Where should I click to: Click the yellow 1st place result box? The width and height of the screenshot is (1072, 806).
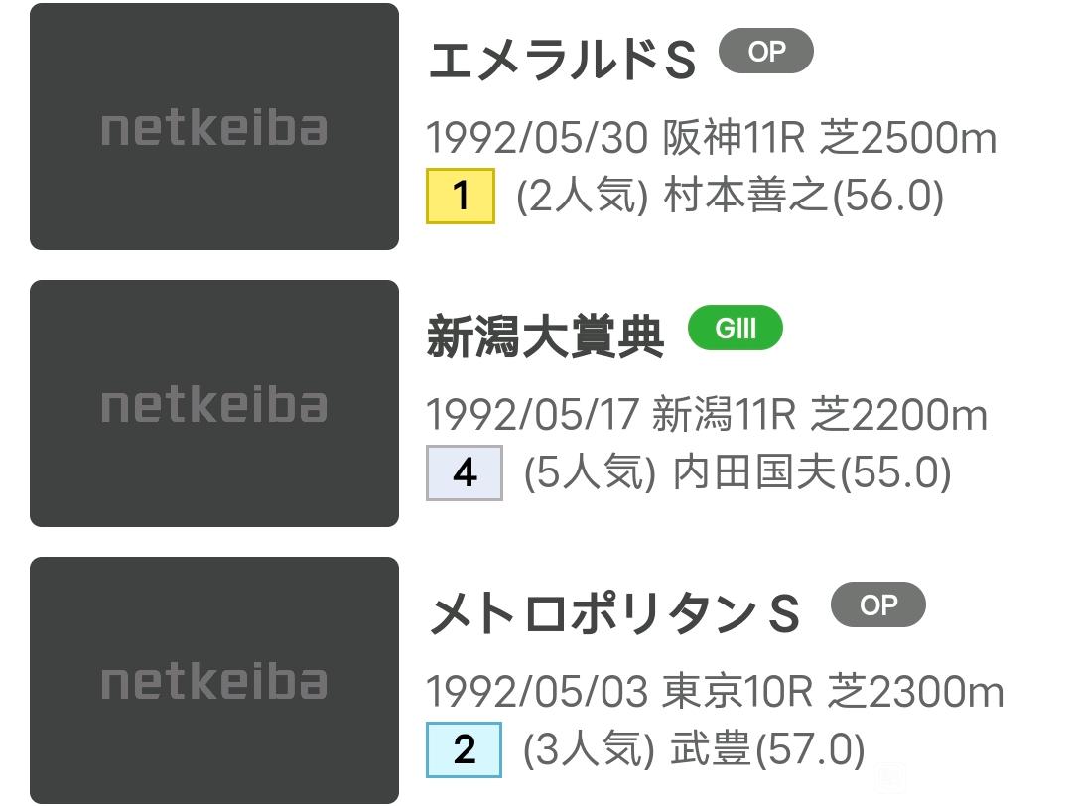pos(461,196)
